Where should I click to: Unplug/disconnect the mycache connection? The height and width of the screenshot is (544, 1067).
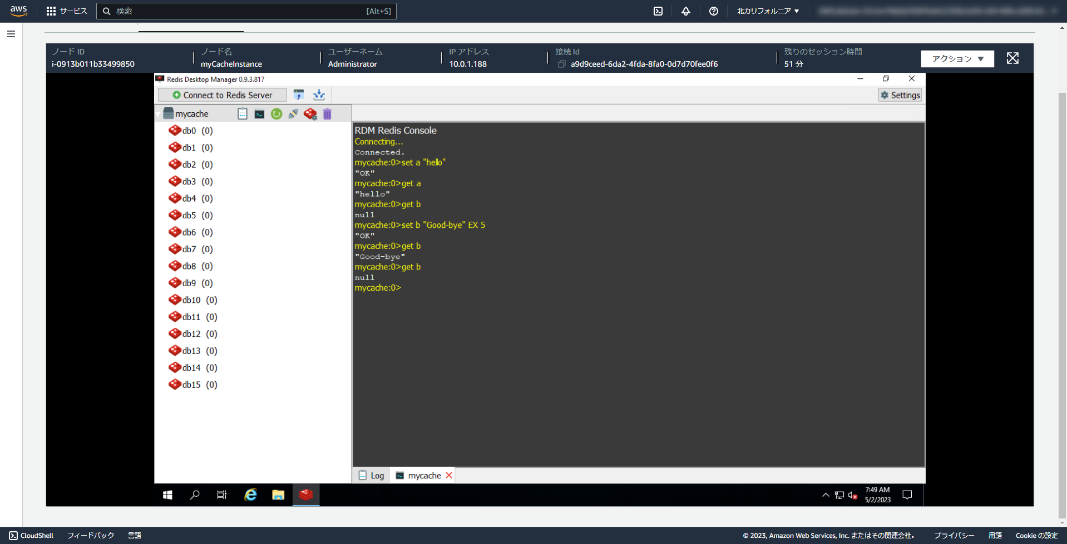(x=293, y=113)
